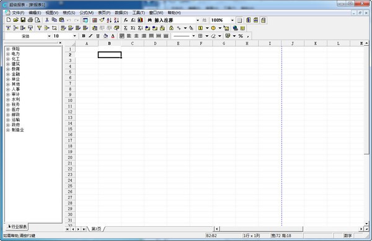
Task: Toggle the highlighted side panel view button
Action: [85, 20]
